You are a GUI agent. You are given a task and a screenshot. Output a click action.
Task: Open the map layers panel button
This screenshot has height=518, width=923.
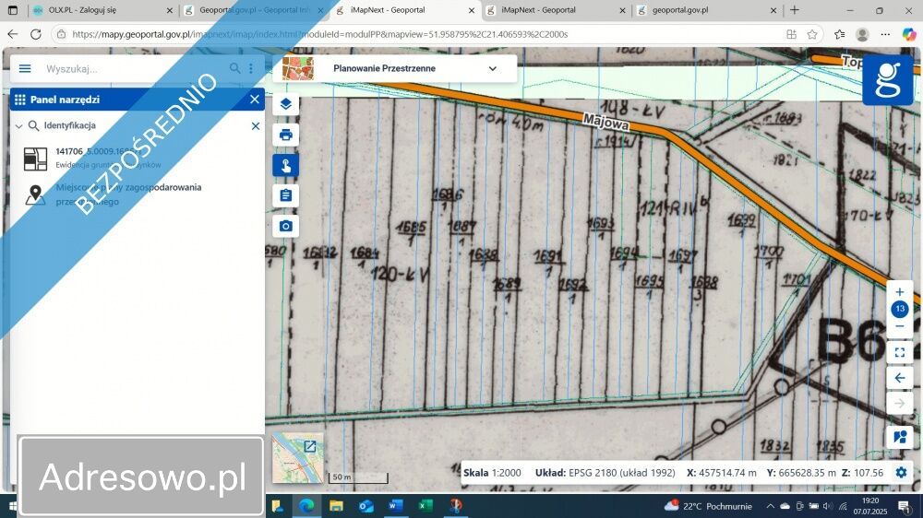click(x=285, y=104)
